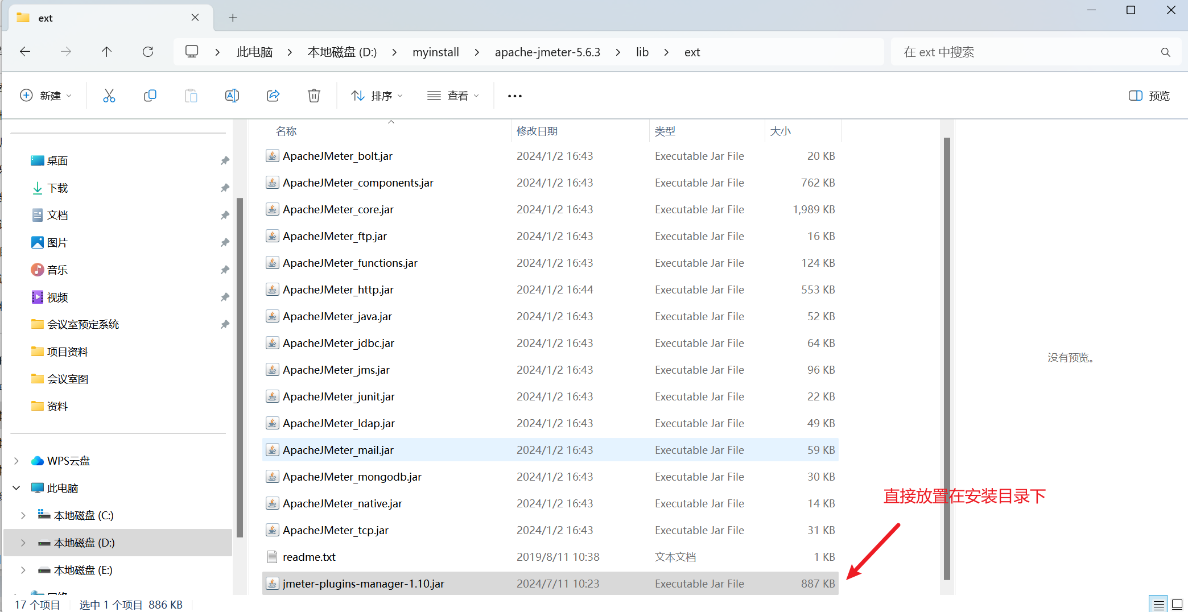The image size is (1188, 612).
Task: Navigate to 本地磁盘 (D:) in address bar
Action: [x=343, y=52]
